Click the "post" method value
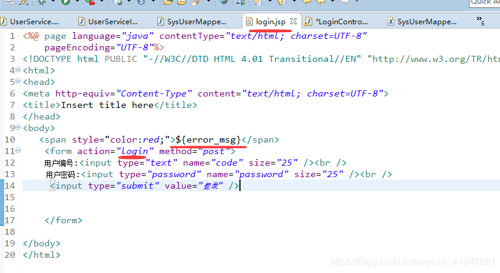The image size is (500, 273). [x=214, y=151]
